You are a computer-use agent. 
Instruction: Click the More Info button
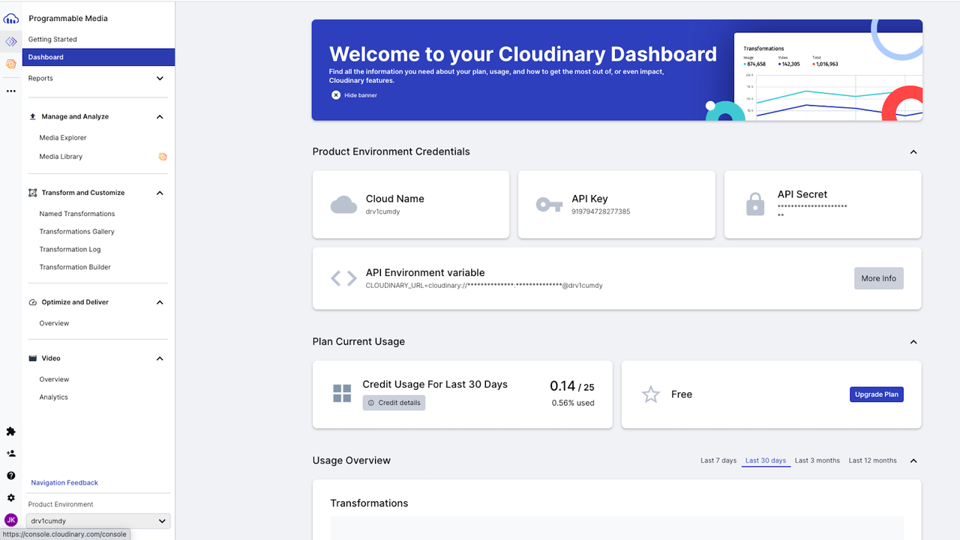(878, 278)
